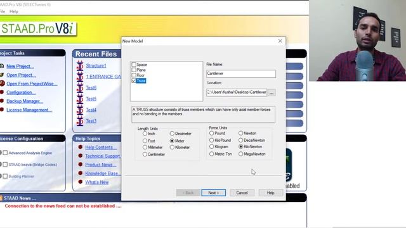Click the red bullet beside Product News

(x=81, y=165)
